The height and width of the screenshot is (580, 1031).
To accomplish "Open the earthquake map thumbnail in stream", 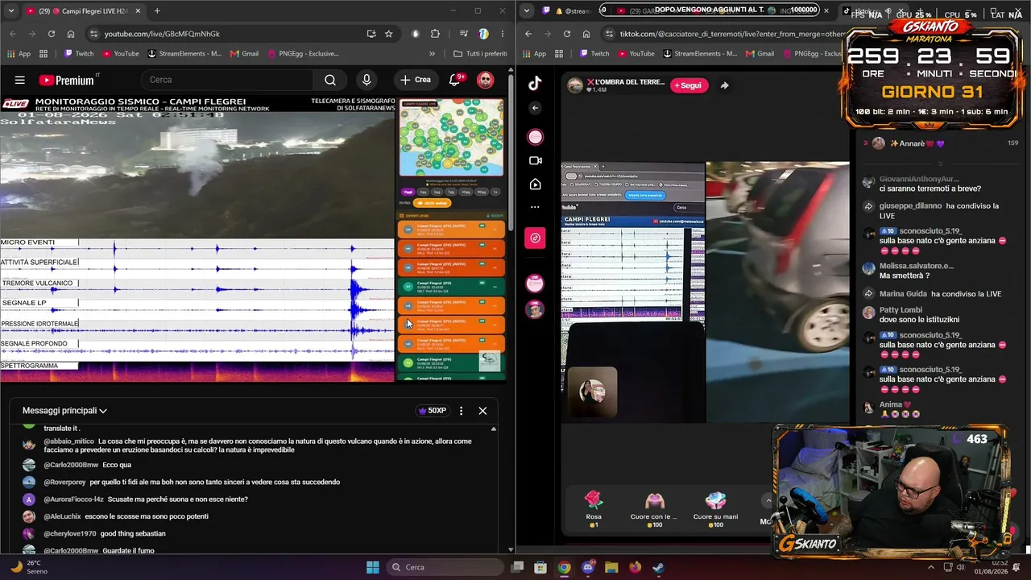I will coord(452,138).
